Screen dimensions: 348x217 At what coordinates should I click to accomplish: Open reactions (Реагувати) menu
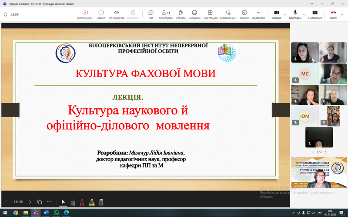click(194, 14)
